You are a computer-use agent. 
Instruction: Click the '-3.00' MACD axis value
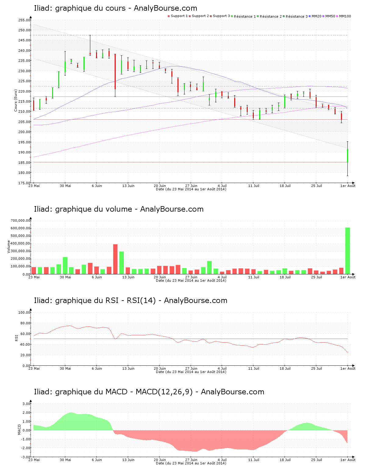coord(26,457)
